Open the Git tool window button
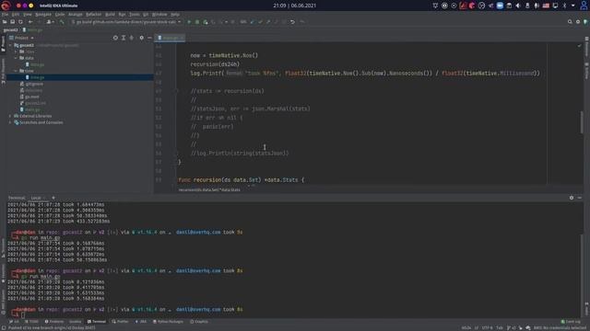This screenshot has width=590, height=331. 14,322
